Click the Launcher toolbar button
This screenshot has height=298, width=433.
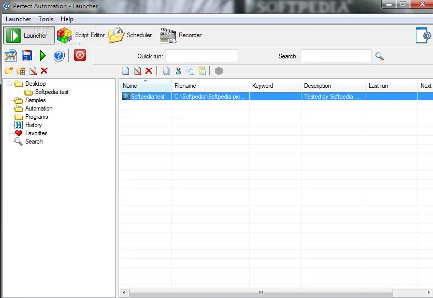30,35
